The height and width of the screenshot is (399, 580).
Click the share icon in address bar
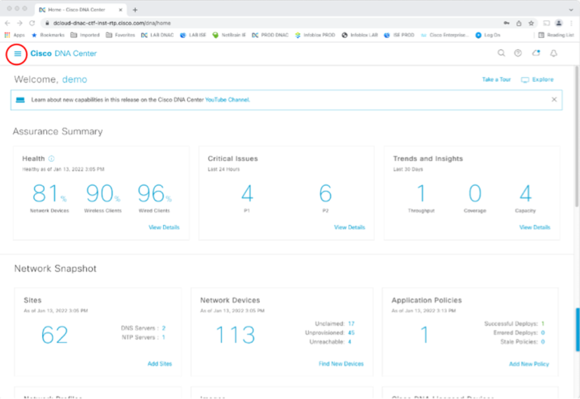click(x=519, y=23)
